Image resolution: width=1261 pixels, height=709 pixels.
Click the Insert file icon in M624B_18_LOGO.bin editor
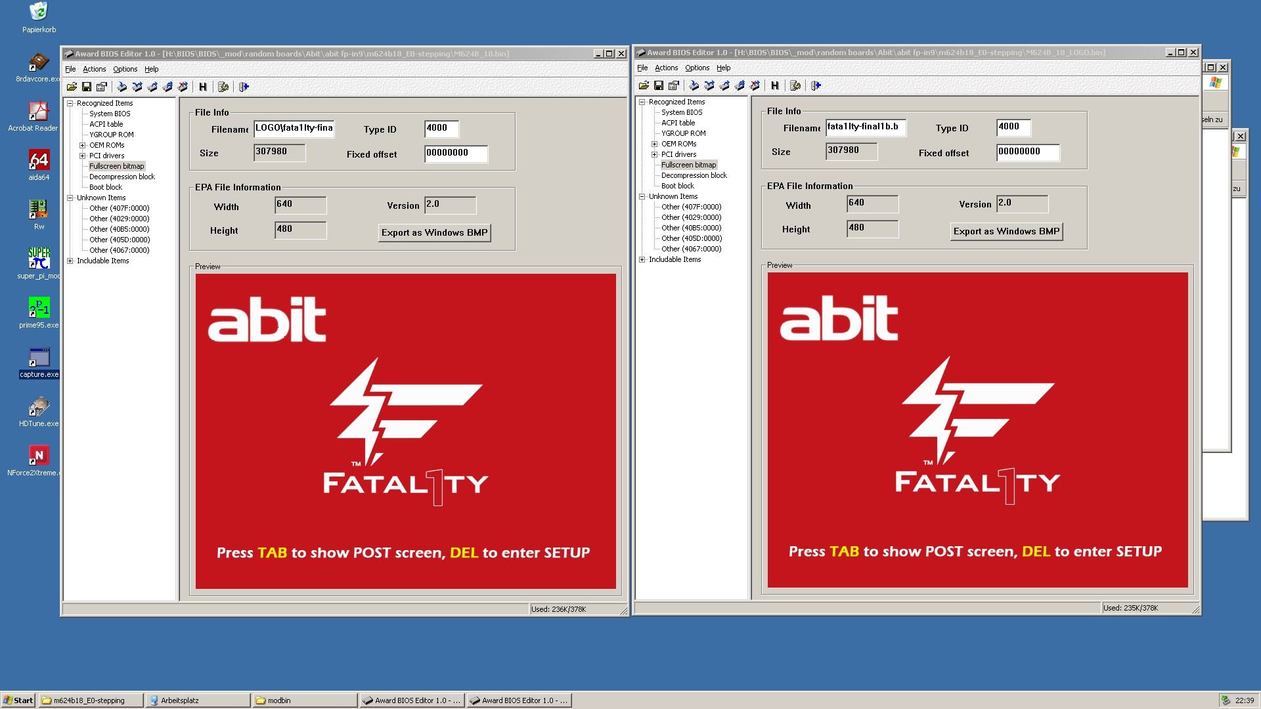coord(694,85)
